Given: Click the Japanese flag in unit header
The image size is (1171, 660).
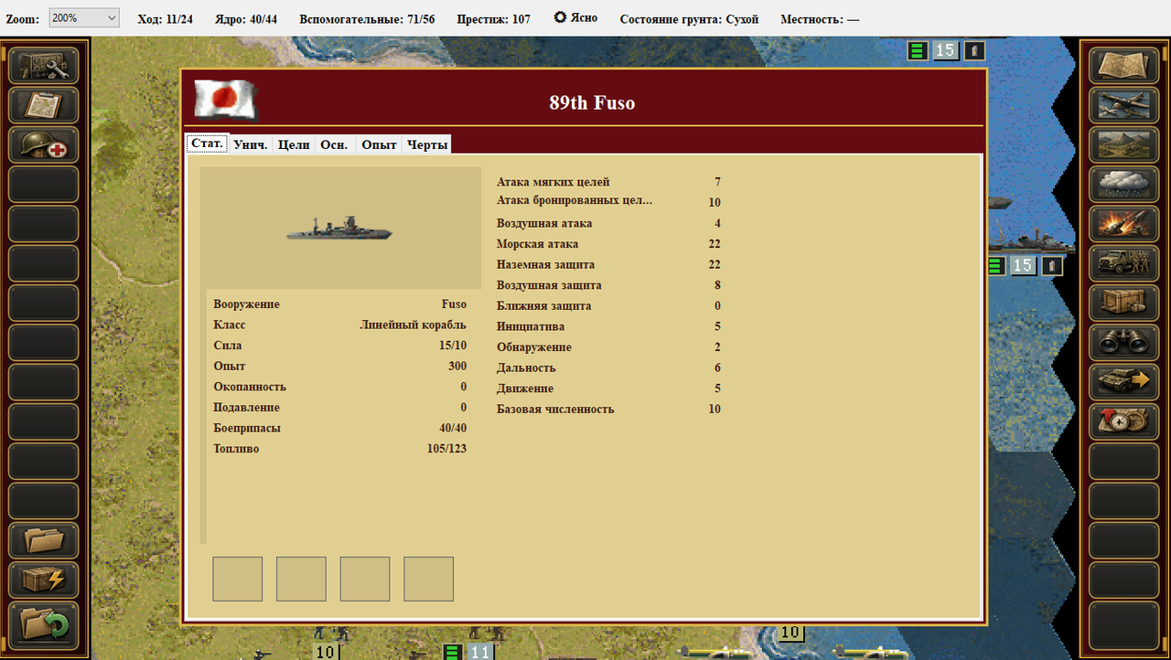Looking at the screenshot, I should click(225, 100).
